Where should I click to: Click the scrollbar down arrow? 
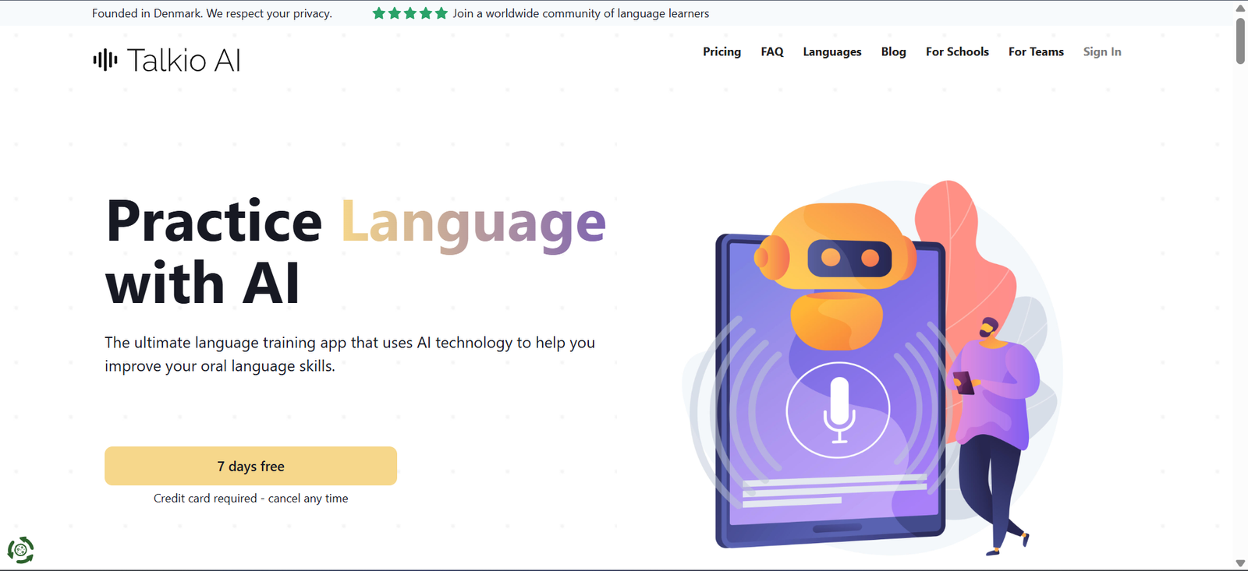(1240, 563)
